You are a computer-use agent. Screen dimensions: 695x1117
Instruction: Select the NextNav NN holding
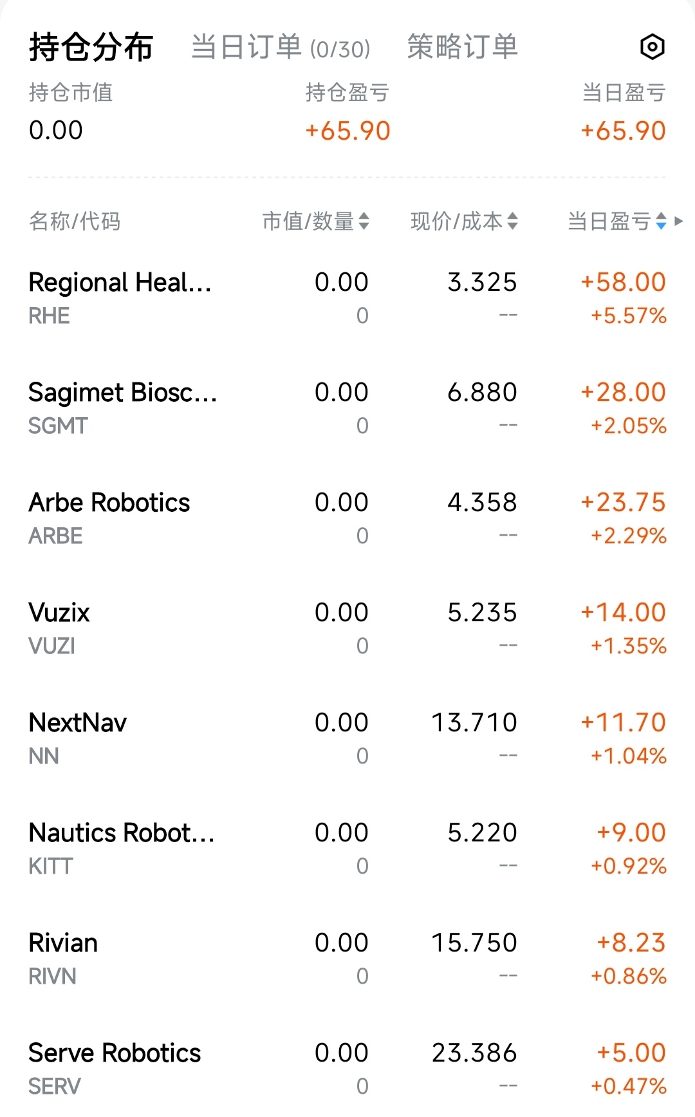tap(347, 738)
